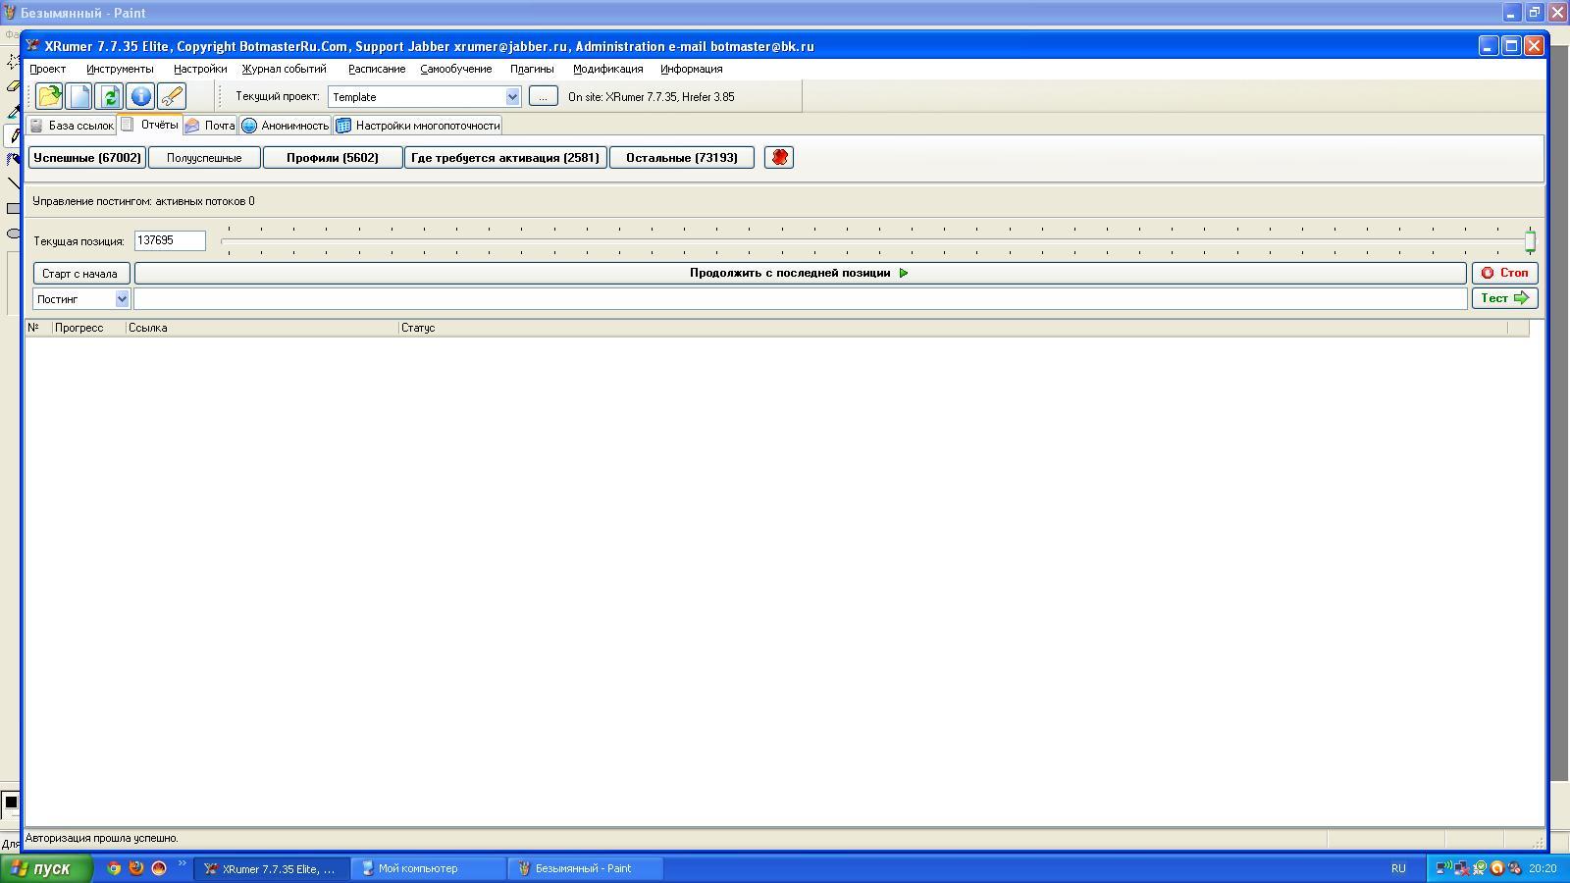1570x883 pixels.
Task: Open the Самообучение menu
Action: pos(456,69)
